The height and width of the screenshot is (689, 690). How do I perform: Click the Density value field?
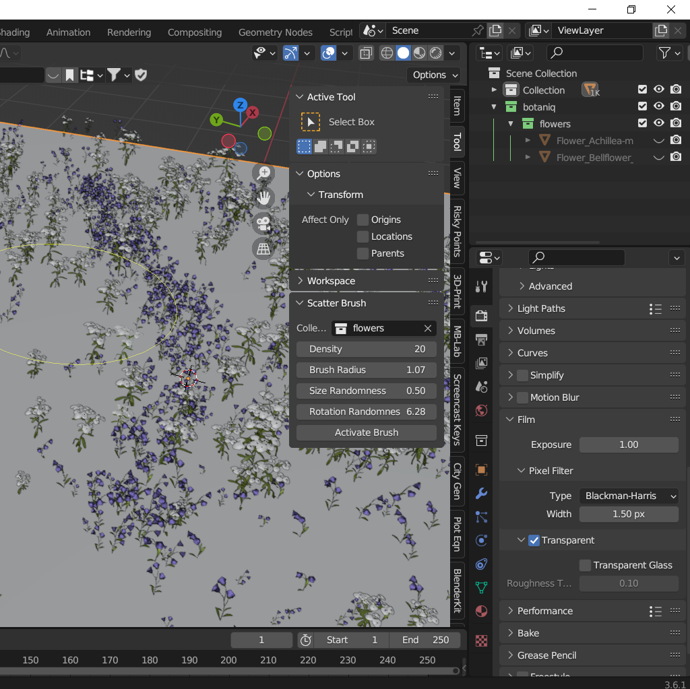coord(366,349)
